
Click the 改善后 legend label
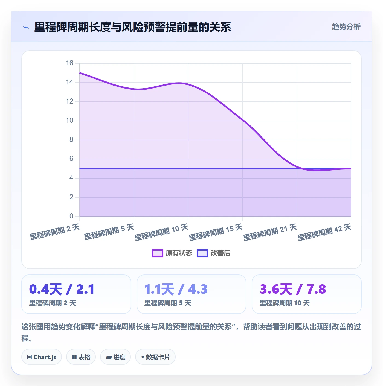(220, 253)
